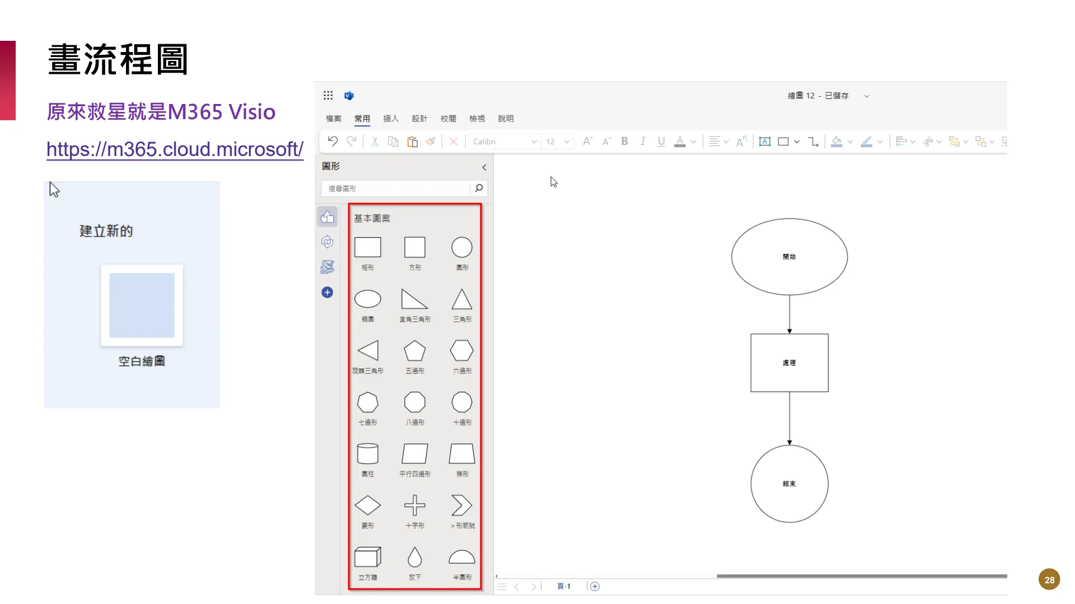Decrease font size with shrink icon
This screenshot has width=1075, height=604.
click(x=606, y=141)
